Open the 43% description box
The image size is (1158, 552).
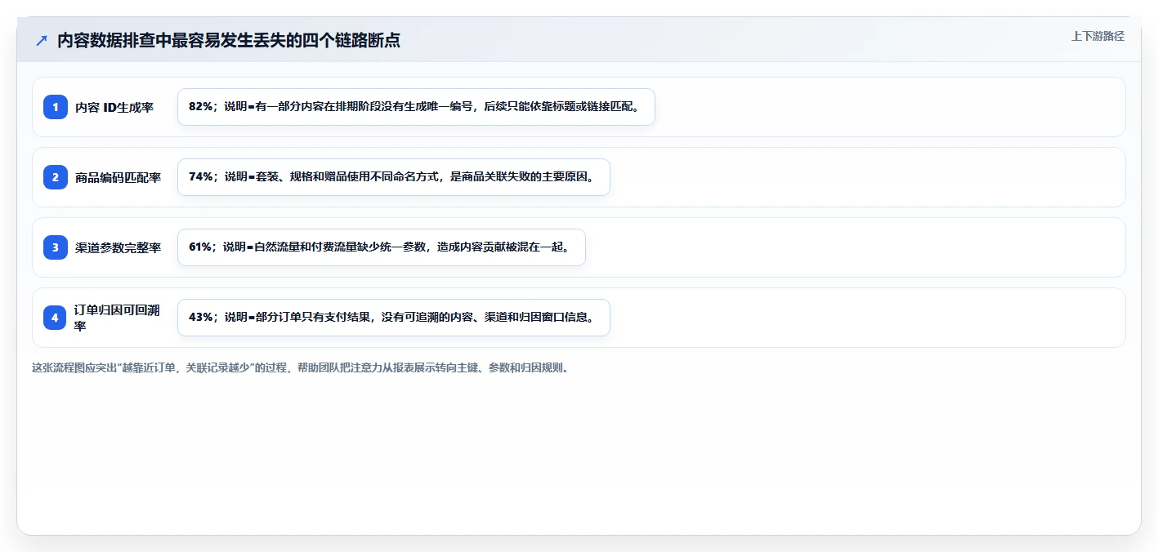394,318
